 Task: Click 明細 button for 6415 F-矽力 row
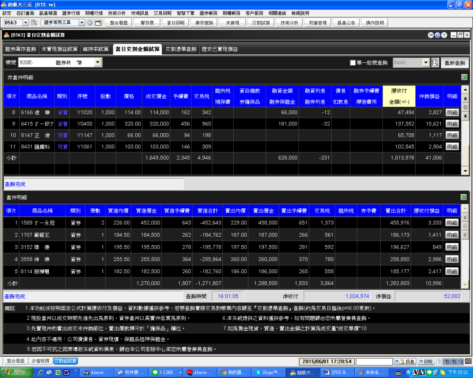click(452, 124)
